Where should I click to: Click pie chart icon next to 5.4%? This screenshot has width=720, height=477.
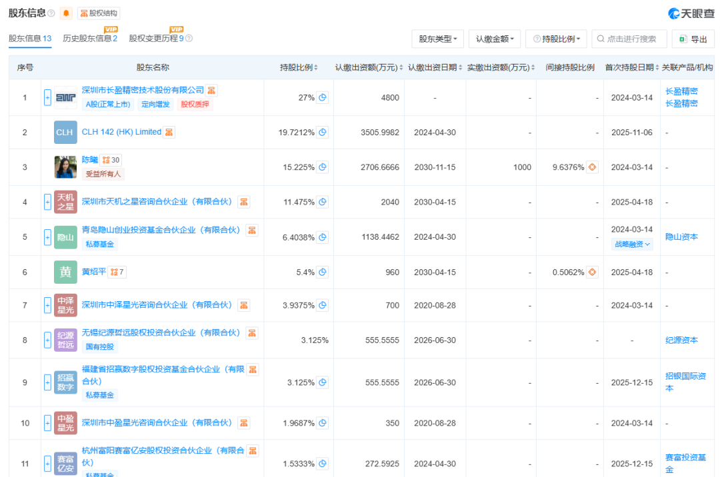tap(323, 272)
